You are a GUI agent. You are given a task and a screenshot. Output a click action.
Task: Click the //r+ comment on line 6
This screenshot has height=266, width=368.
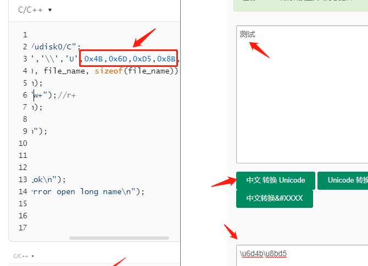point(67,95)
